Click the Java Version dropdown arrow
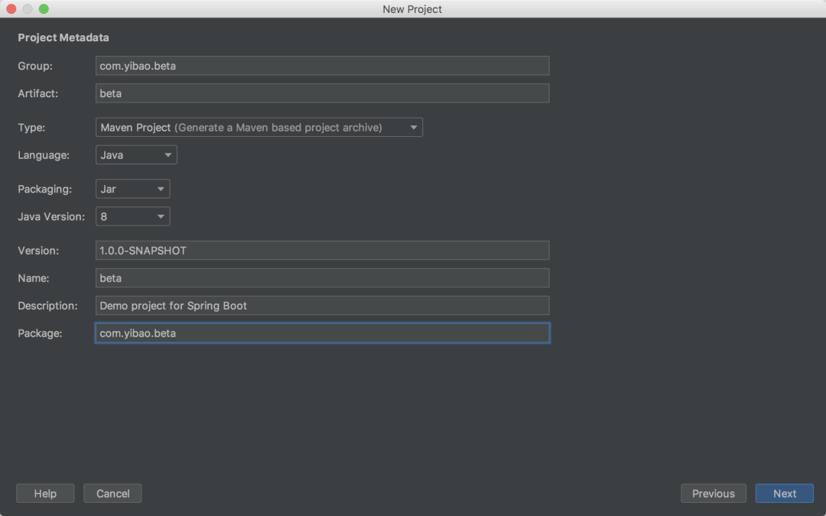826x516 pixels. pos(161,216)
